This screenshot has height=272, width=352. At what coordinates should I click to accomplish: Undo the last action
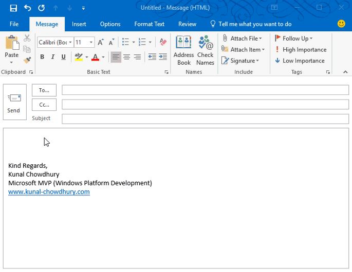[27, 8]
